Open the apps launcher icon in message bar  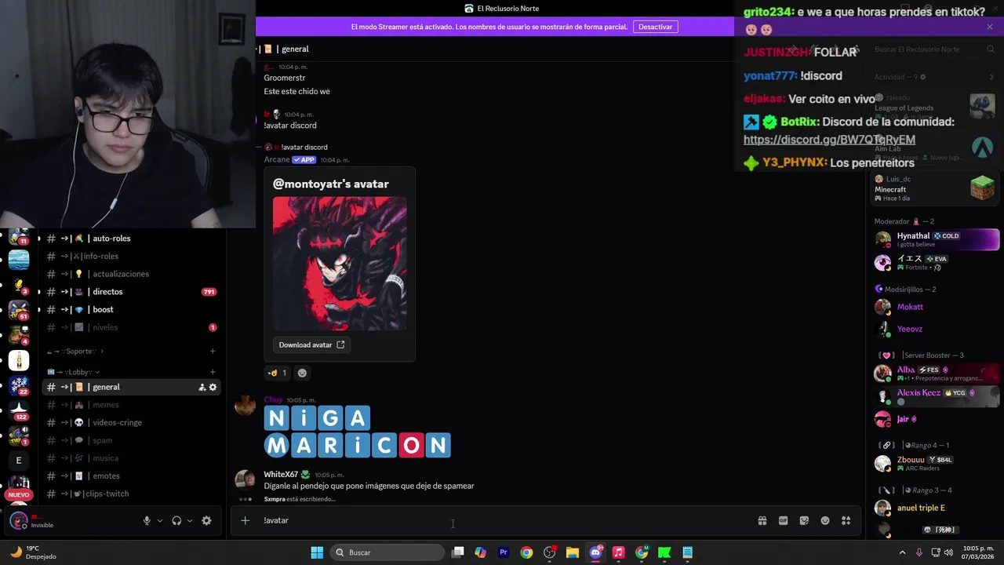coord(846,520)
